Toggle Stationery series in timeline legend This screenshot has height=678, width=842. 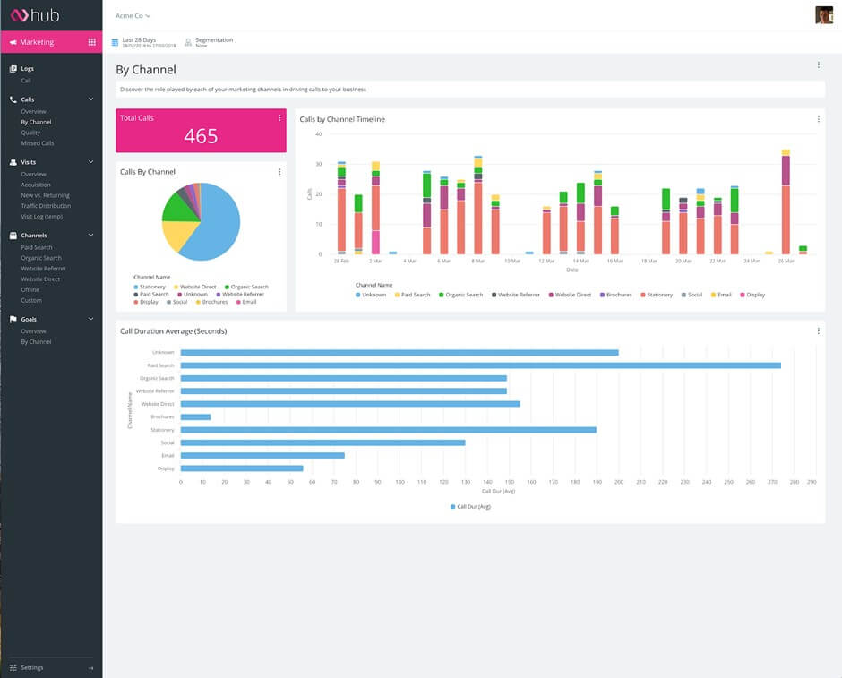click(x=656, y=295)
